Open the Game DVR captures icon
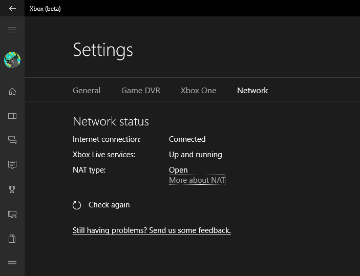Screen dimensions: 360x276 point(12,214)
